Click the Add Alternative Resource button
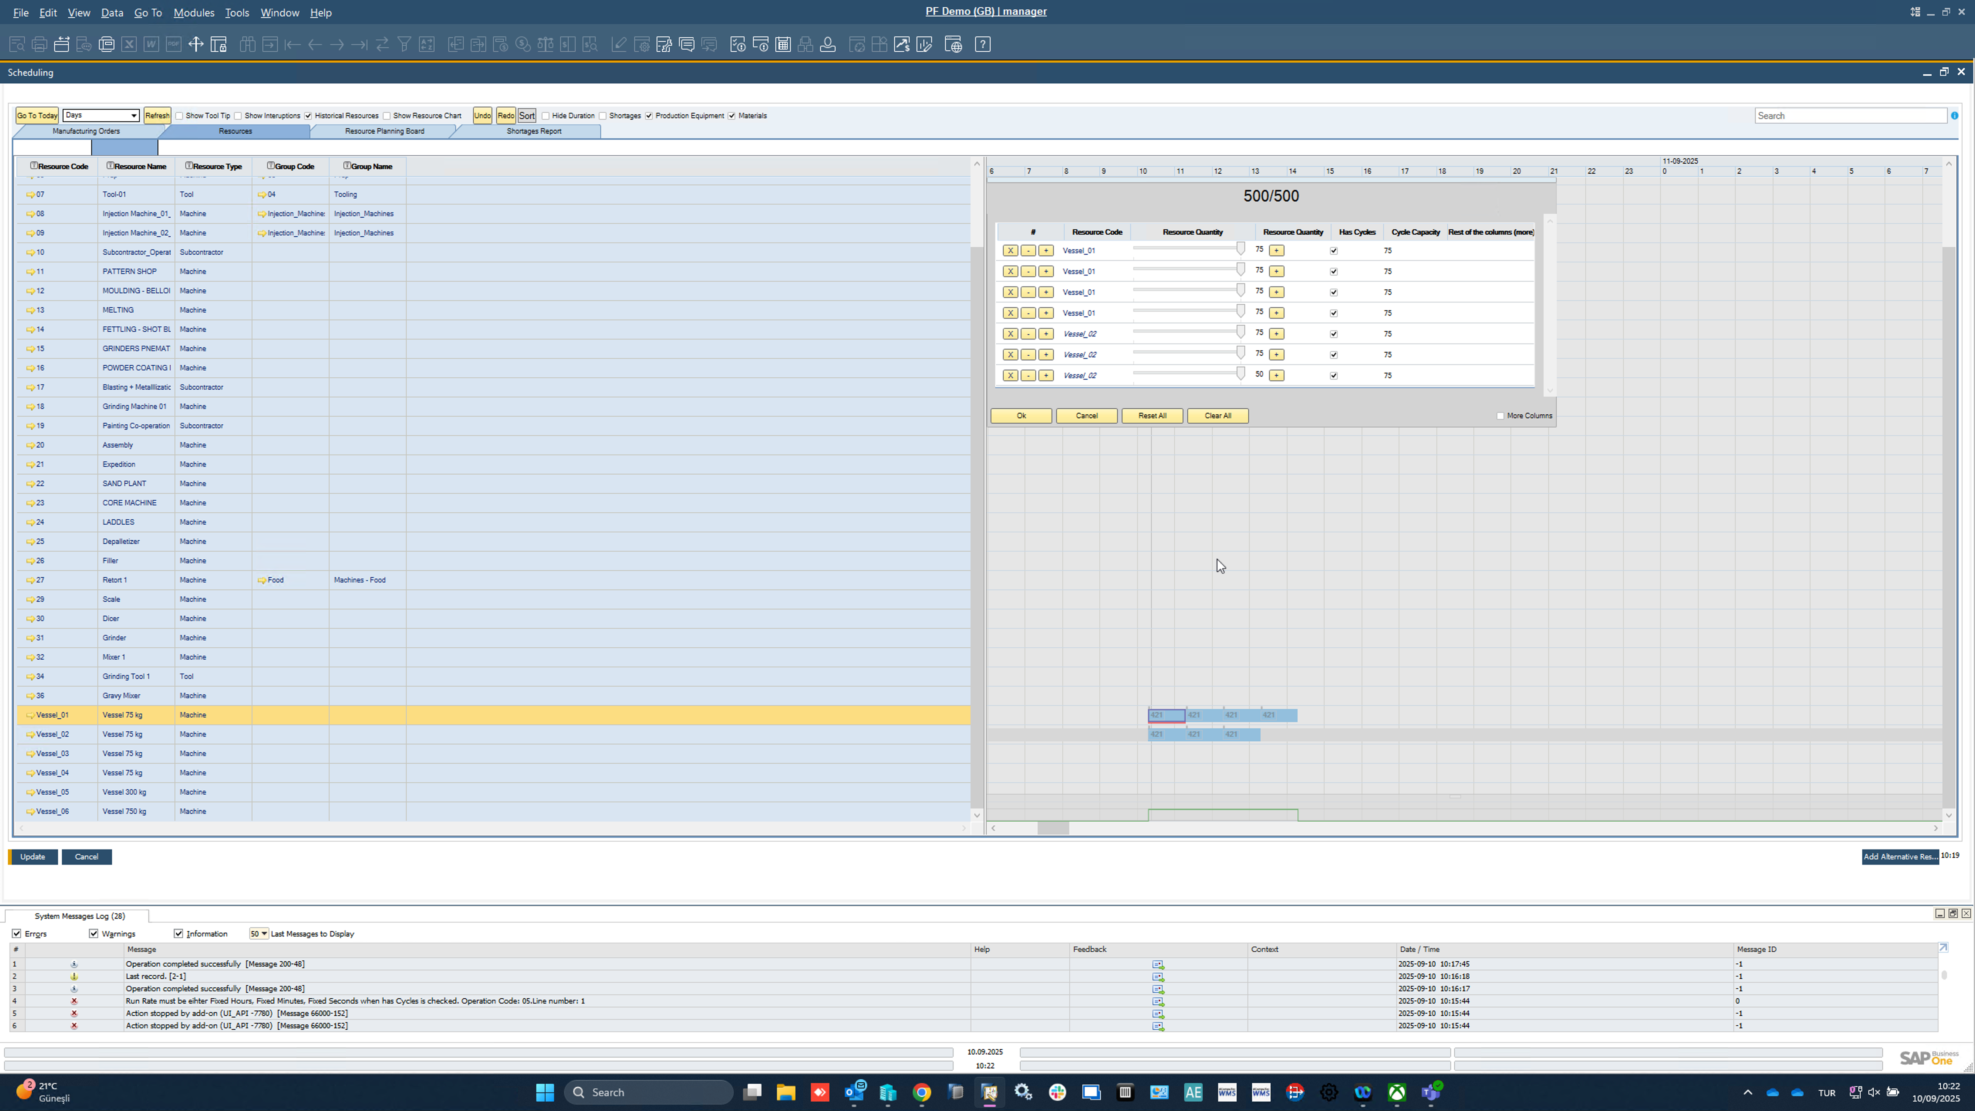This screenshot has height=1111, width=1975. click(x=1900, y=856)
